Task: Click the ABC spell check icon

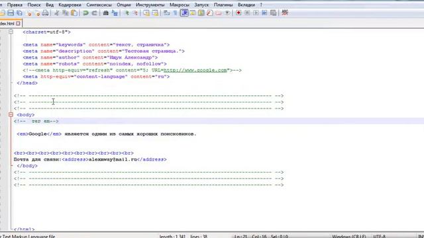Action: click(285, 13)
